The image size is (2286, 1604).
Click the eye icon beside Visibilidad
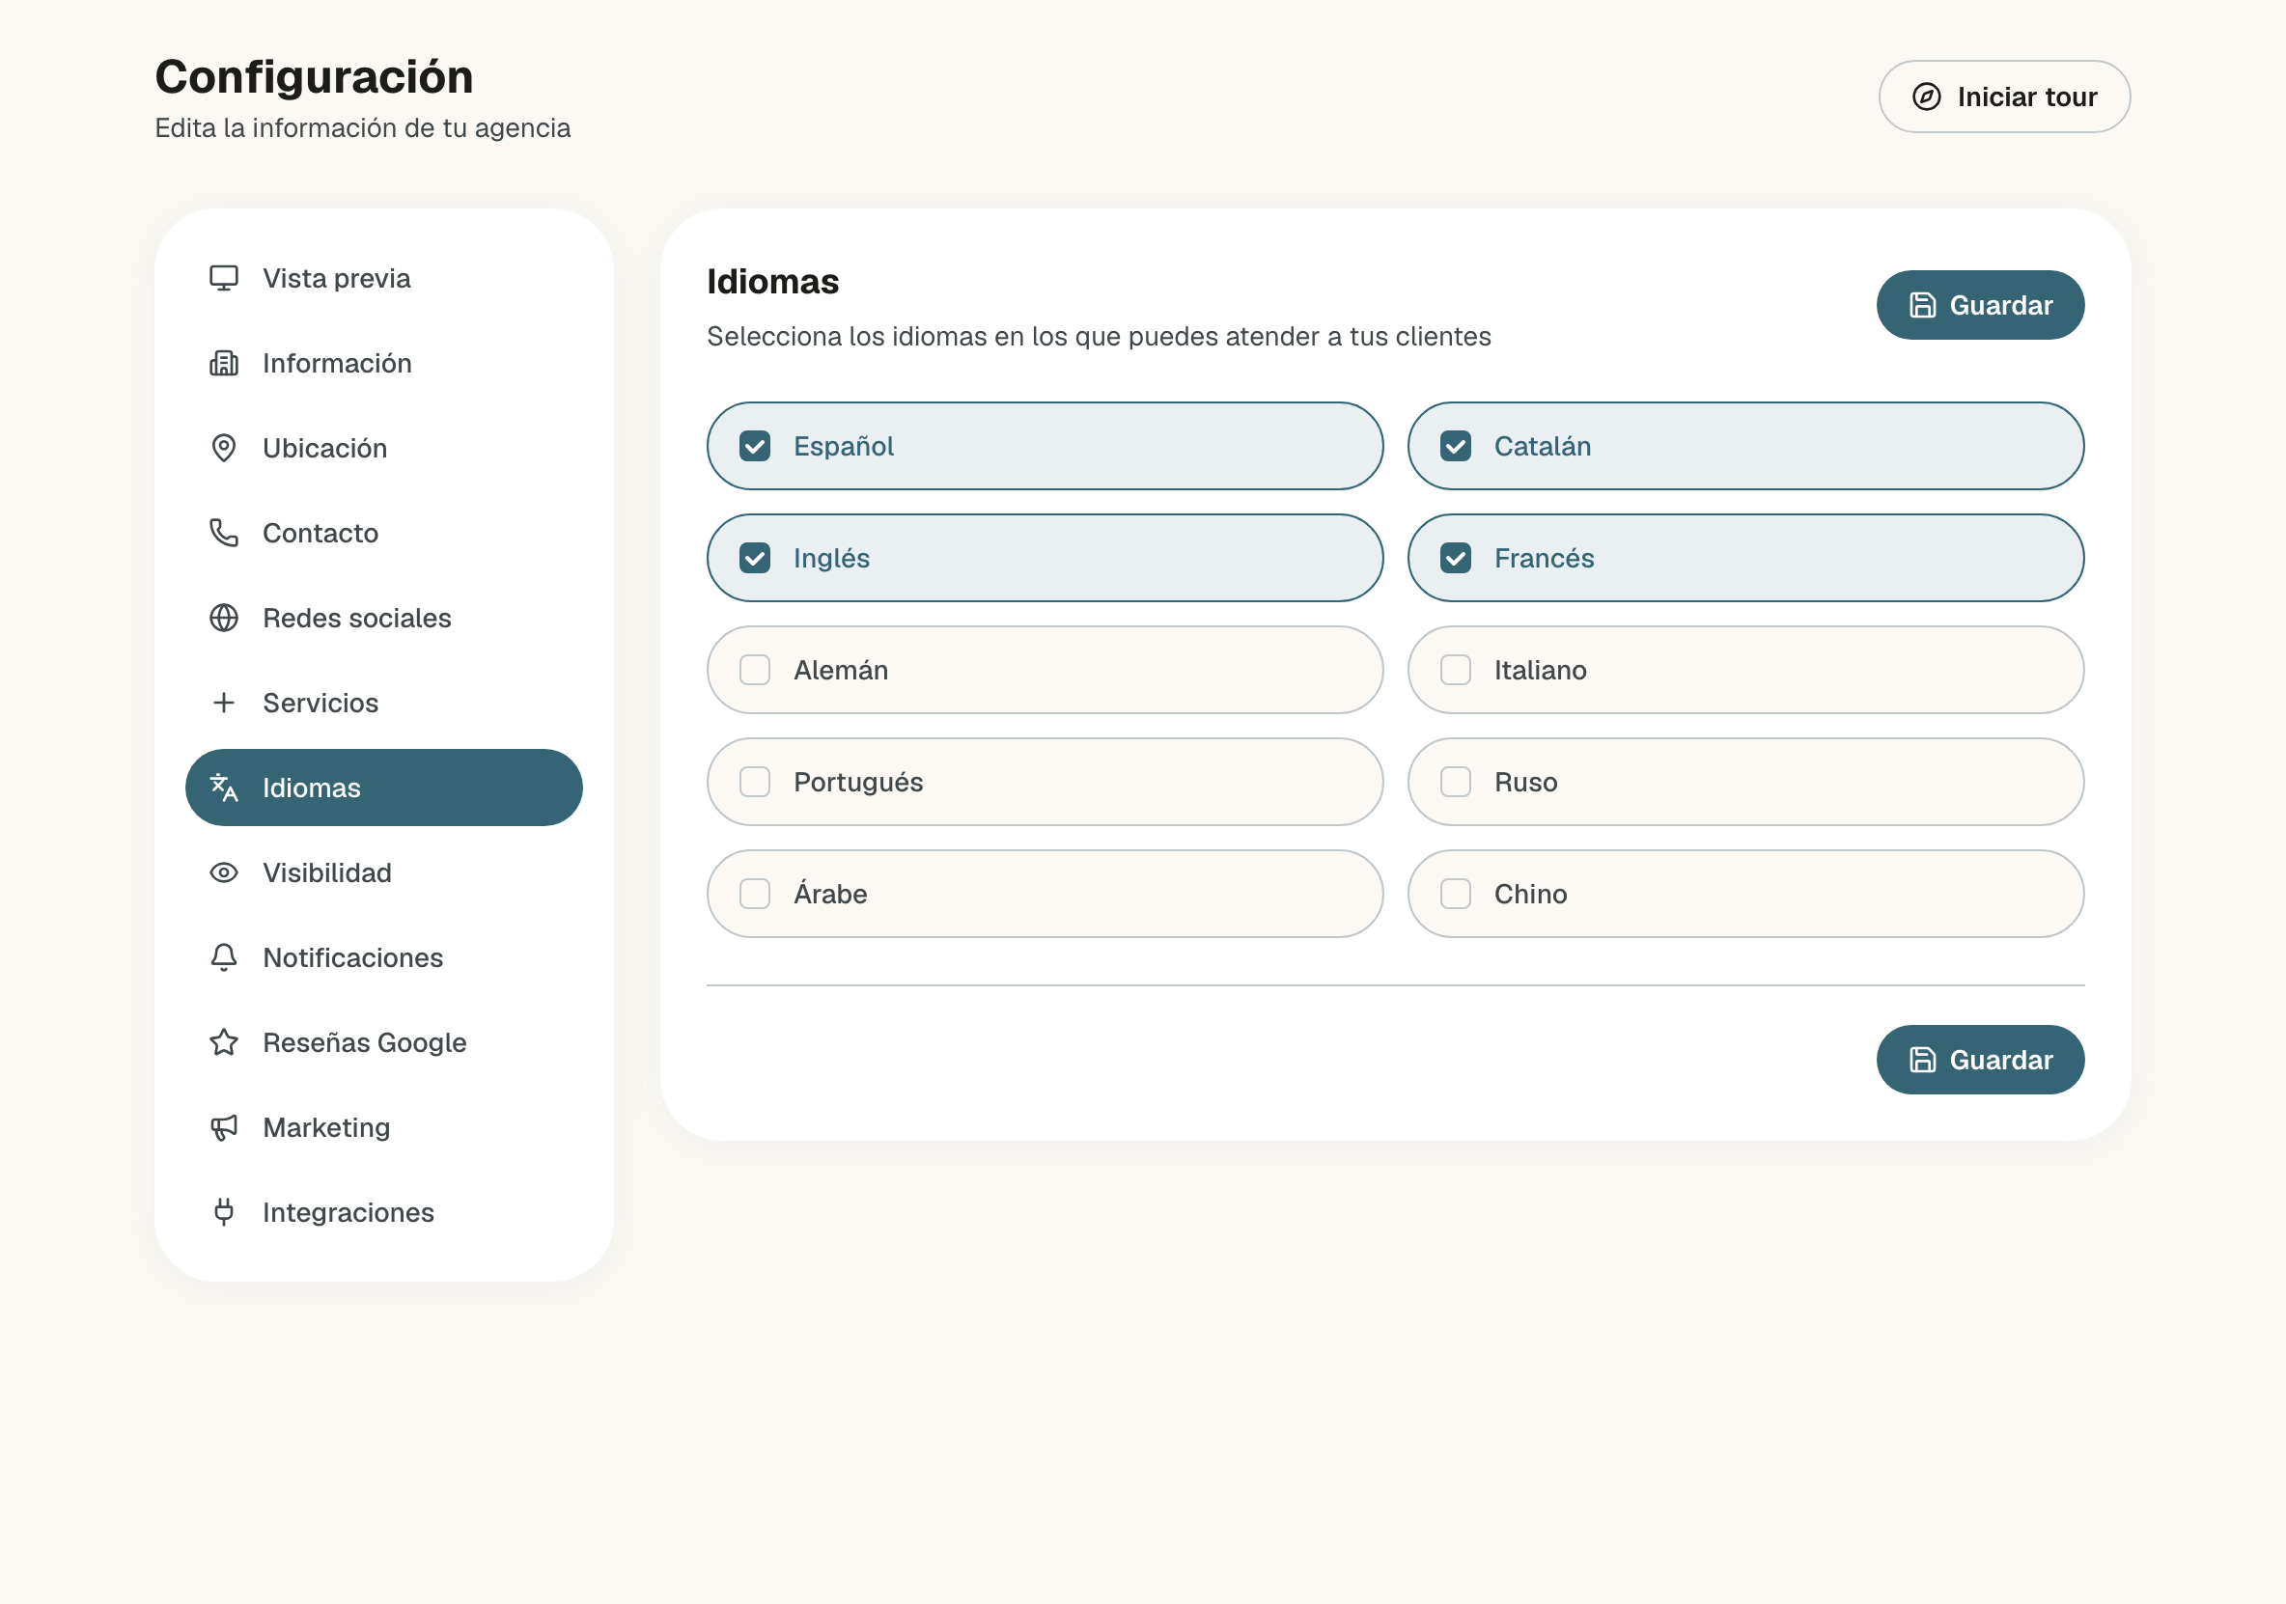pyautogui.click(x=224, y=873)
